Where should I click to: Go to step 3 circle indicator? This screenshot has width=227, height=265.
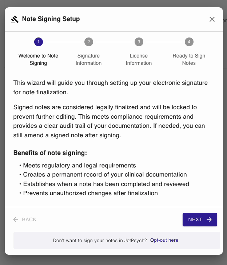pyautogui.click(x=139, y=42)
